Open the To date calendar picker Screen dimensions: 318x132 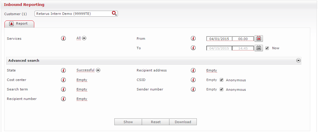tap(259, 48)
